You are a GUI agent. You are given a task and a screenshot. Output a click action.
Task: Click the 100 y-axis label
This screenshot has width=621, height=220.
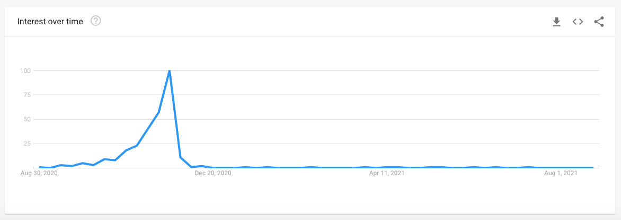click(26, 71)
